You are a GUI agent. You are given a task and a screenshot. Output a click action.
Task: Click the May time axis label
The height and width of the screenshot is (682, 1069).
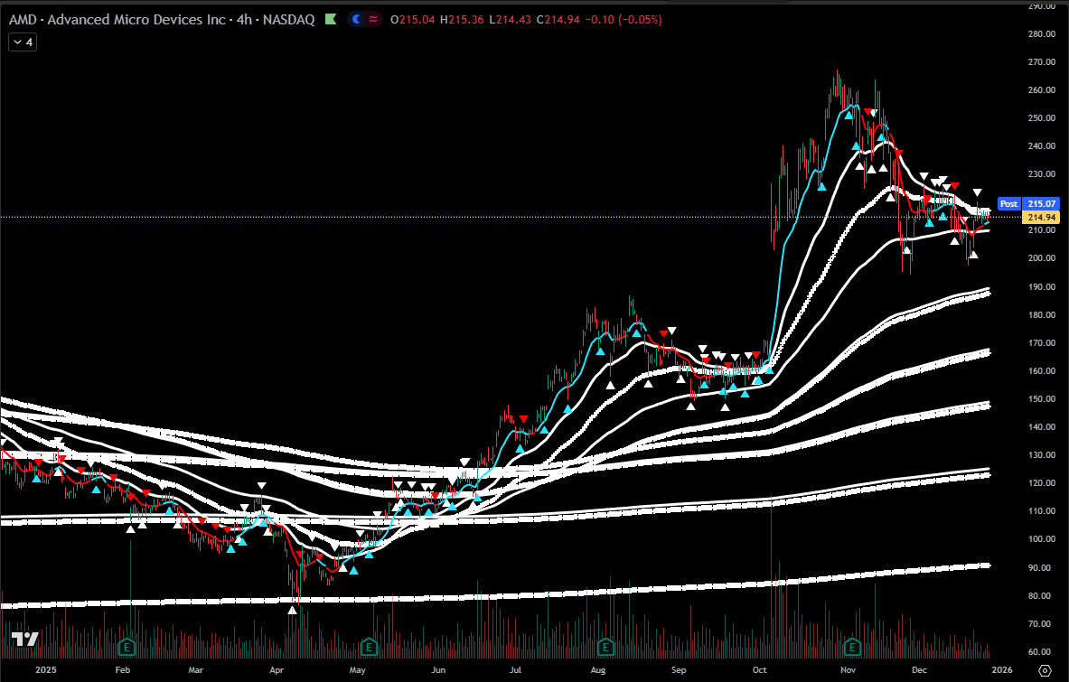click(x=357, y=669)
